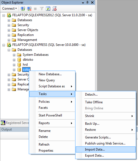Click the System Databases folder icon
This screenshot has height=161, width=138.
click(x=19, y=55)
